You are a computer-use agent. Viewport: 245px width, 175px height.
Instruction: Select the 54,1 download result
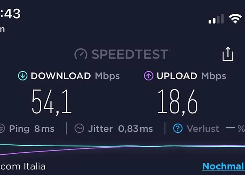coord(52,102)
